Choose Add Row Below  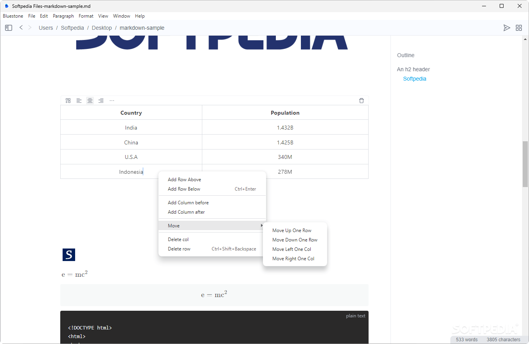(x=212, y=189)
